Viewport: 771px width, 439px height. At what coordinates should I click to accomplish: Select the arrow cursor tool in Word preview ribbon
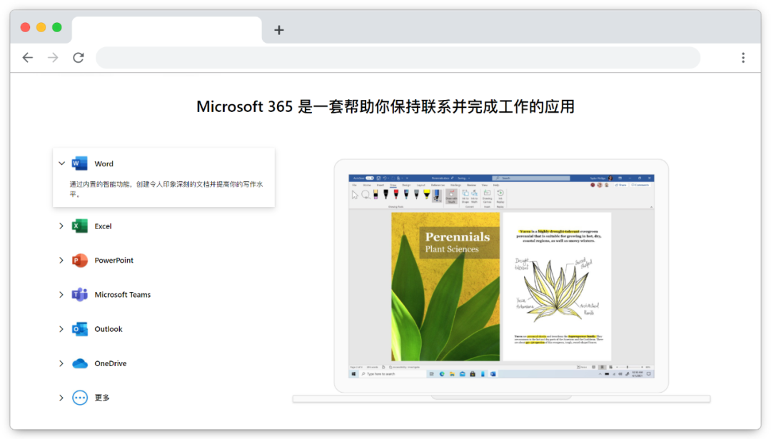pos(355,195)
